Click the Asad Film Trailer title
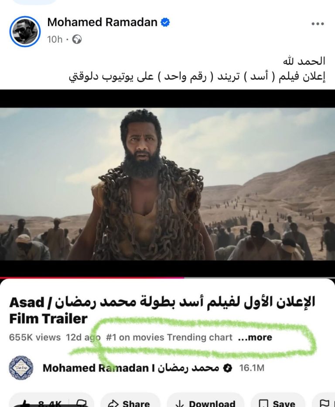This screenshot has width=335, height=407. pyautogui.click(x=162, y=310)
